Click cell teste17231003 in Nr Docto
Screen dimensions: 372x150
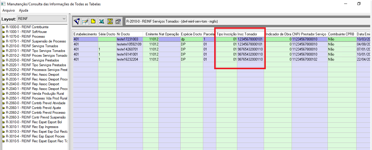(x=129, y=39)
